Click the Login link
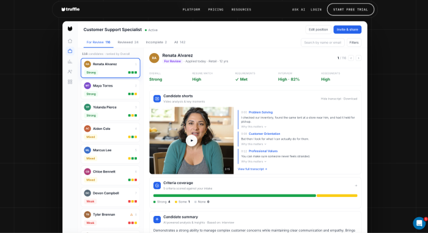This screenshot has width=428, height=233. (x=316, y=10)
